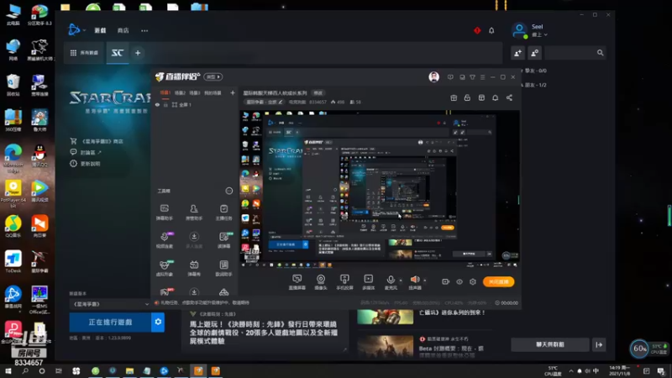This screenshot has width=672, height=378.
Task: Add a phone screen cast (手机投屏) source
Action: [x=344, y=282]
